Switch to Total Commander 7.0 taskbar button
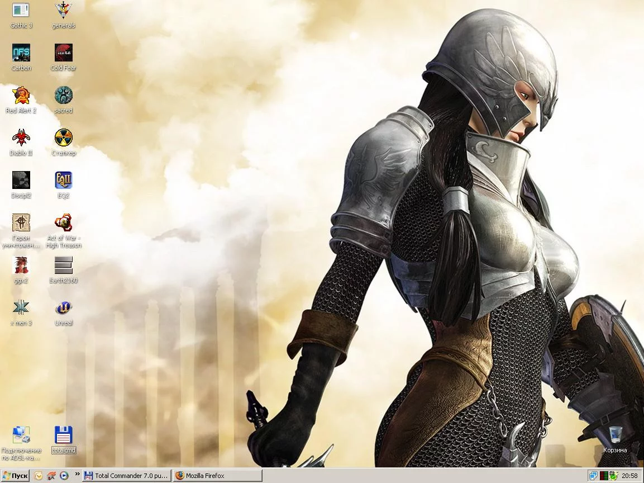Screen dimensions: 644x483 tap(126, 476)
